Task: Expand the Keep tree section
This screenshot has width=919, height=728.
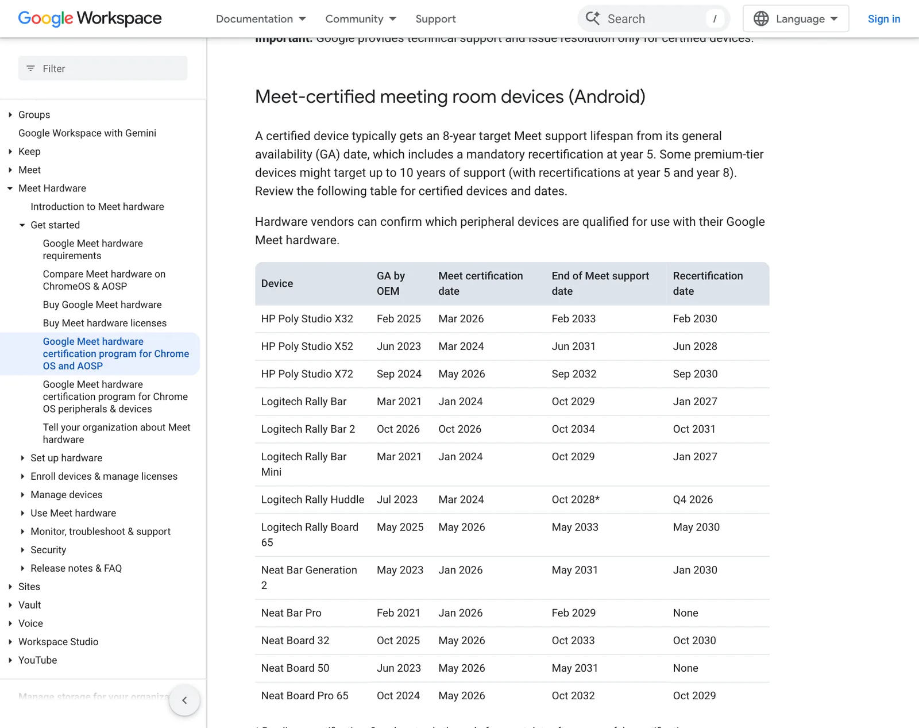Action: 10,152
